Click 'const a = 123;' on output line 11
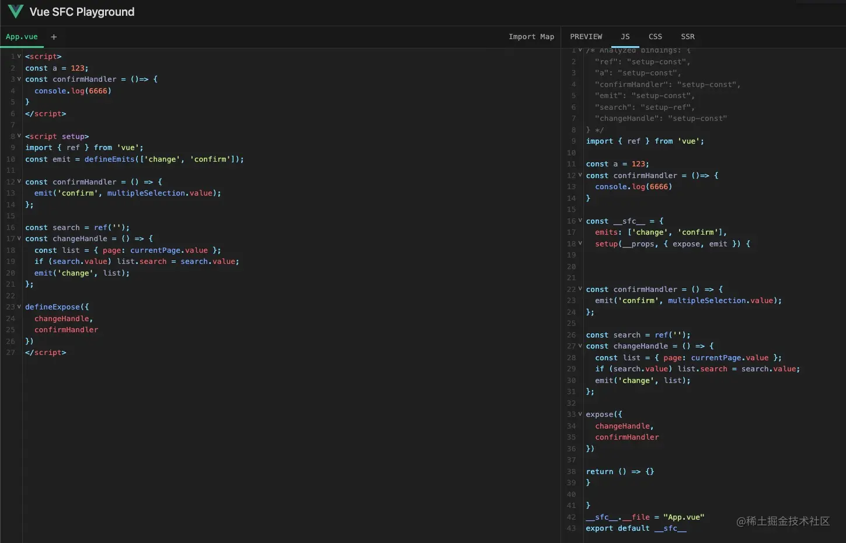The image size is (846, 543). [x=618, y=164]
